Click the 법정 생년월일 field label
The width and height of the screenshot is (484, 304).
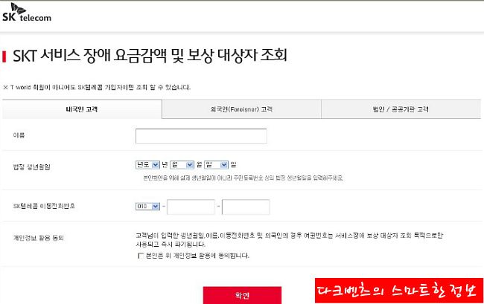(31, 166)
